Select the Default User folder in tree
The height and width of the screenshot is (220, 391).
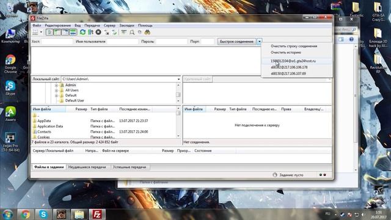(75, 100)
